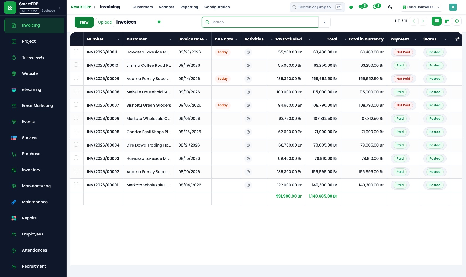
Task: Click Not Paid badge for INV/2026/00009
Action: click(403, 79)
